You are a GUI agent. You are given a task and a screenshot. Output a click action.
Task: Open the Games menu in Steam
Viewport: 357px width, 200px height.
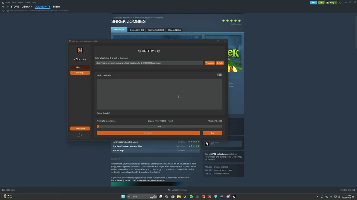click(28, 2)
